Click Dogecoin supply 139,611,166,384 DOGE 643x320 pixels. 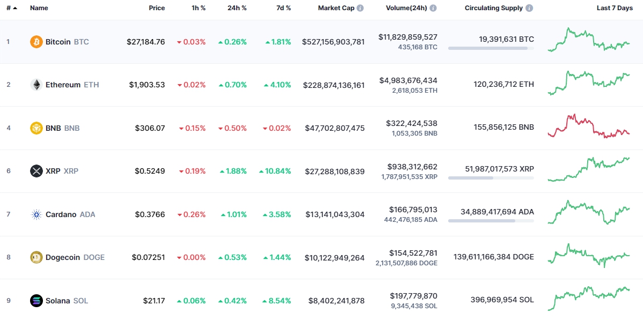coord(494,257)
